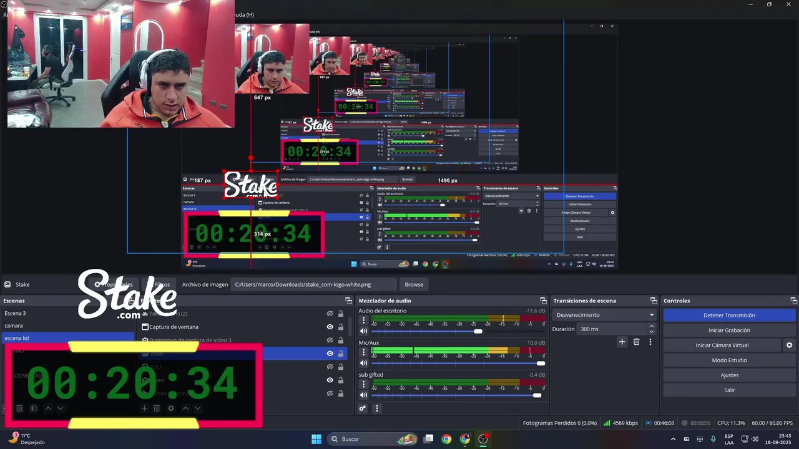Select Stake logo in preview canvas
The width and height of the screenshot is (799, 449).
point(251,185)
